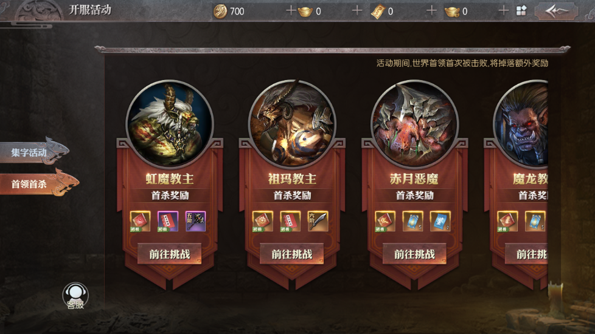Screen dimensions: 595x334
Task: Click 赤月恶魔 boss portrait
Action: click(414, 124)
